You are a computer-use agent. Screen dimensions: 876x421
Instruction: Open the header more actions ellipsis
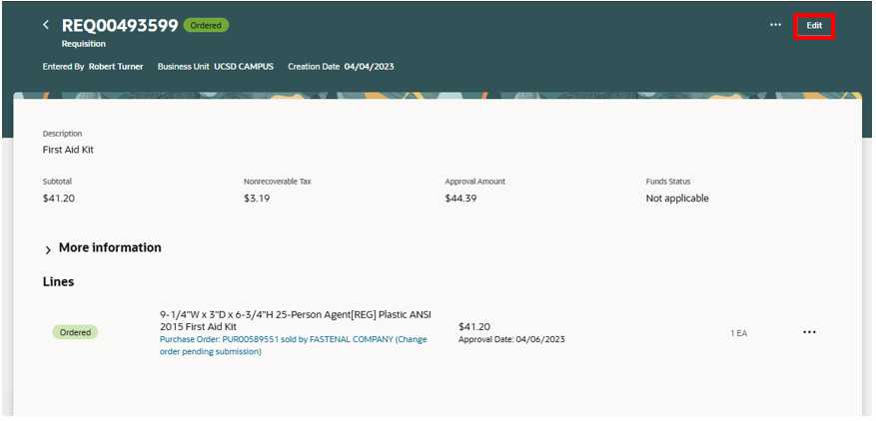tap(775, 25)
